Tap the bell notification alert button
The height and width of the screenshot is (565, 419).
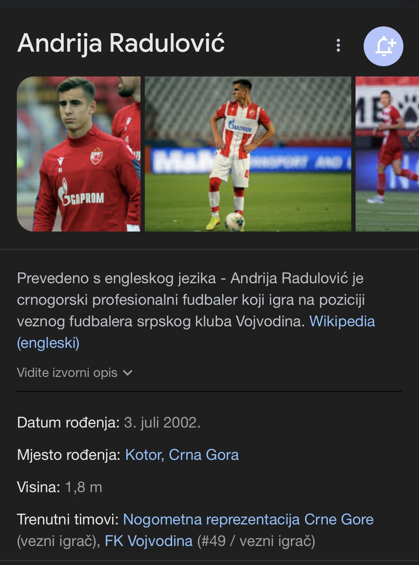(x=383, y=46)
